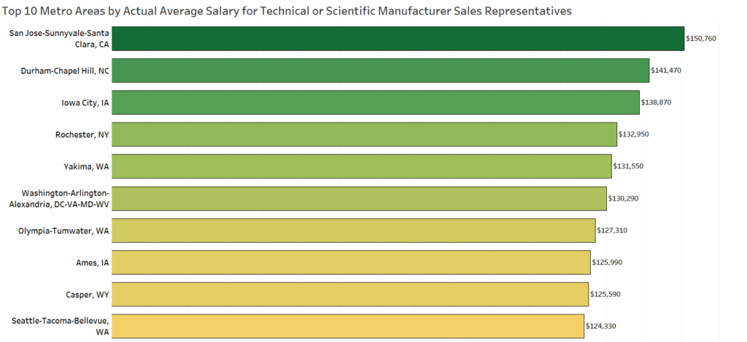This screenshot has width=747, height=342.
Task: Click the Yakima, WA axis label
Action: click(86, 167)
